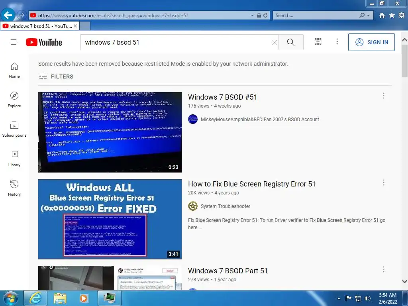
Task: Open MickeyMouseAmphibia&BFDIFan 2007's channel avatar
Action: [x=193, y=119]
